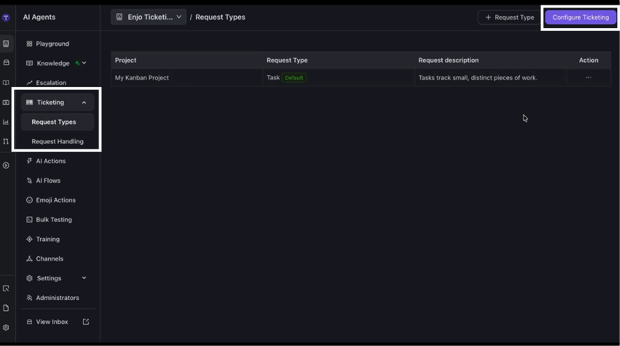Click the View Inbox link
Viewport: 620px width, 346px height.
tap(52, 322)
